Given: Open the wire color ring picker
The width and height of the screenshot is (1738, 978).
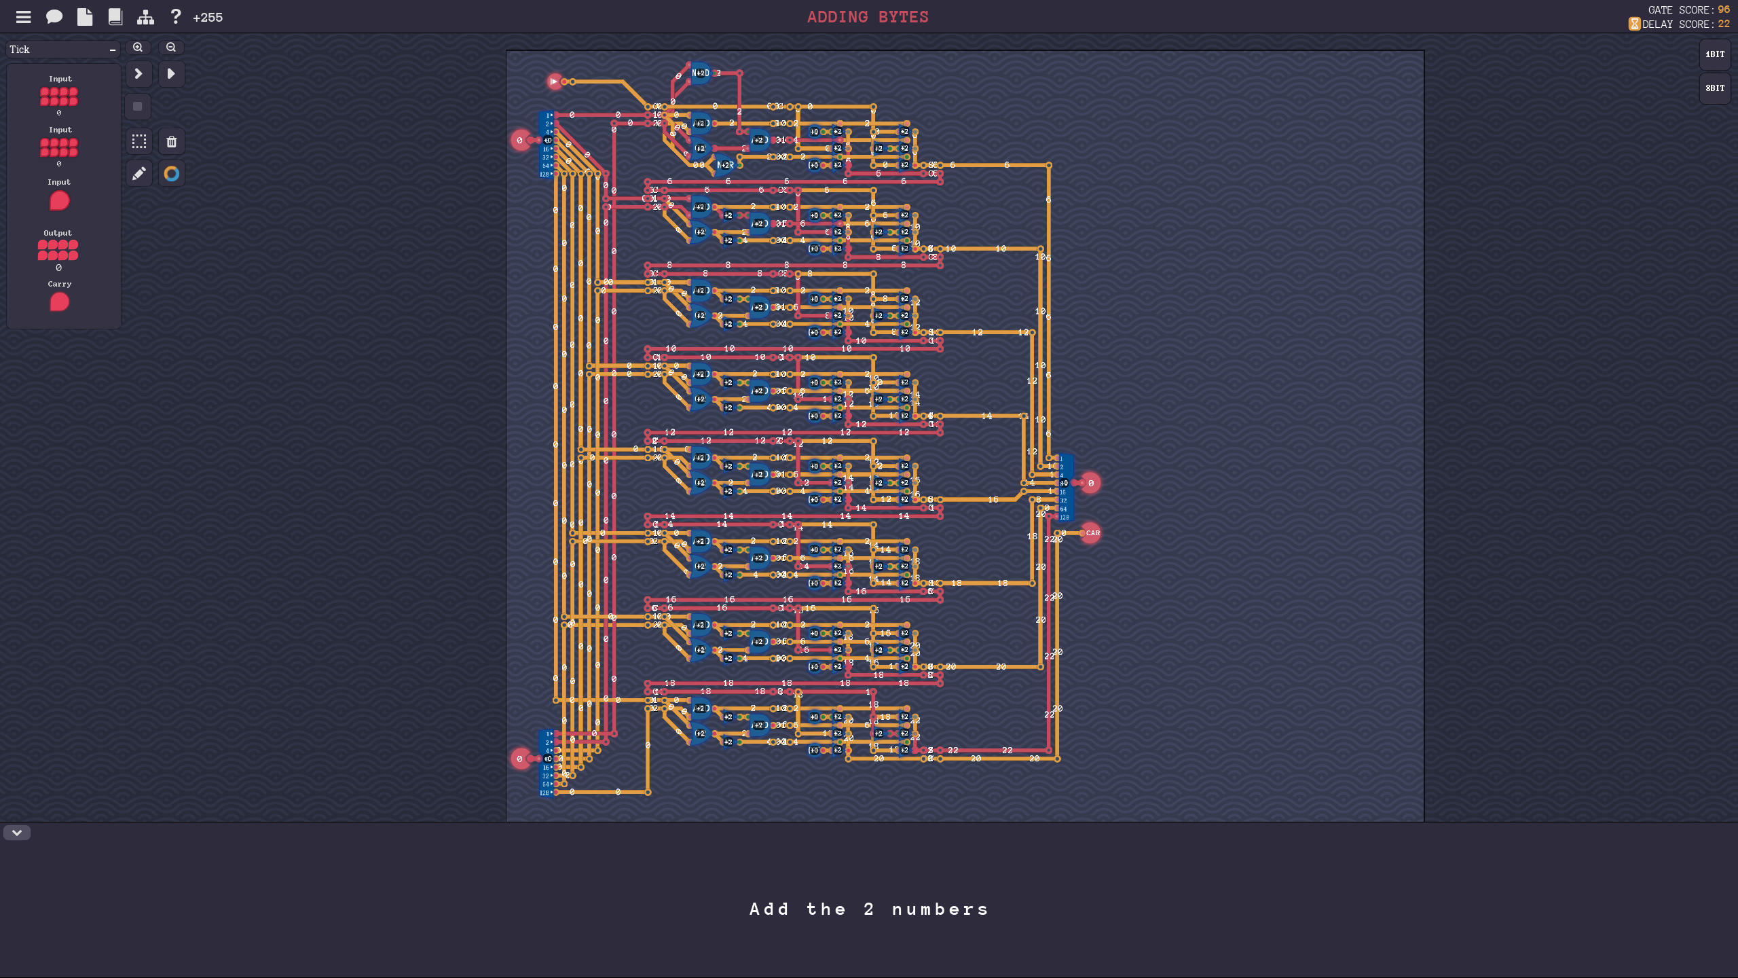Looking at the screenshot, I should point(172,174).
